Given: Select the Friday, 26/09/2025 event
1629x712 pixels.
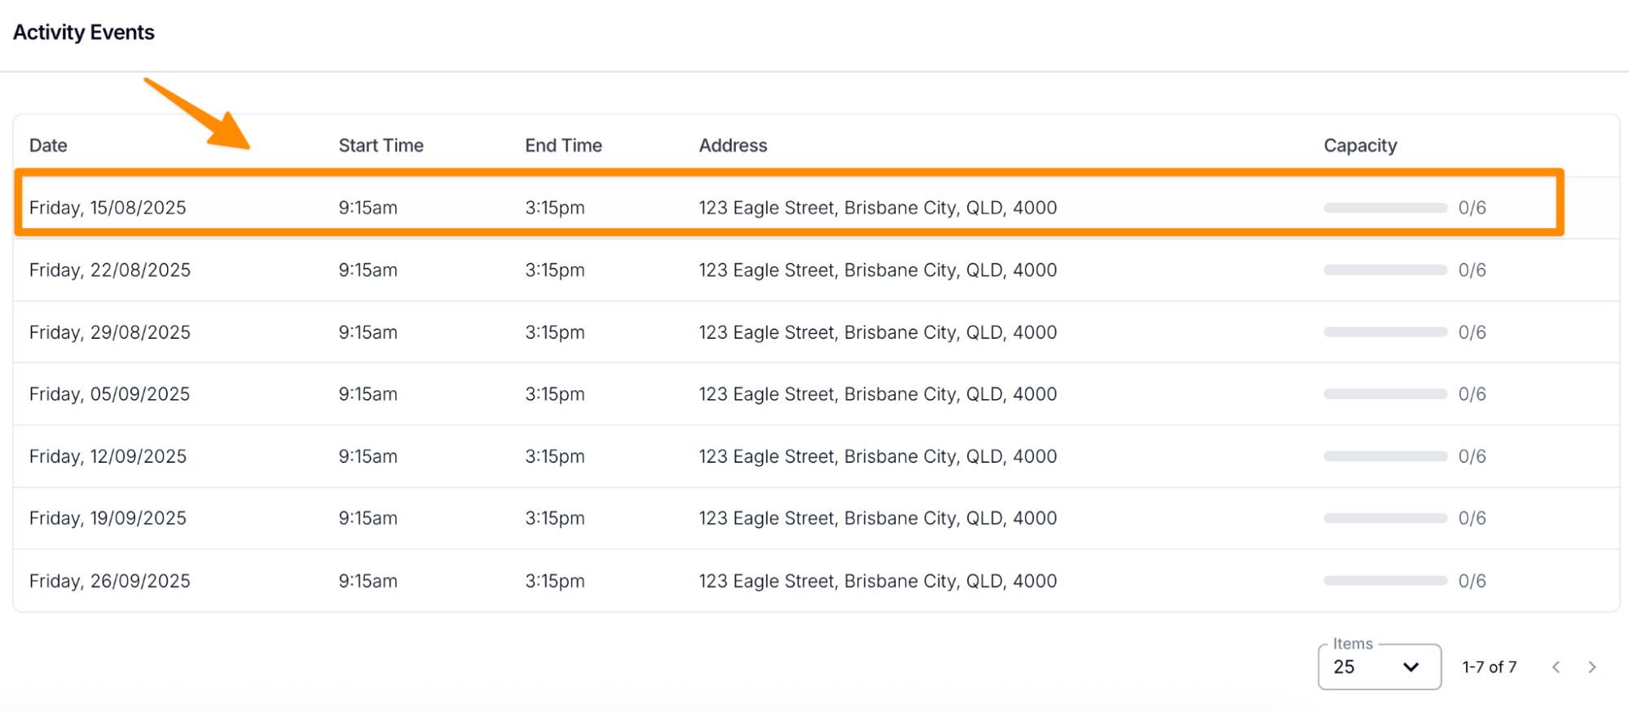Looking at the screenshot, I should [110, 581].
